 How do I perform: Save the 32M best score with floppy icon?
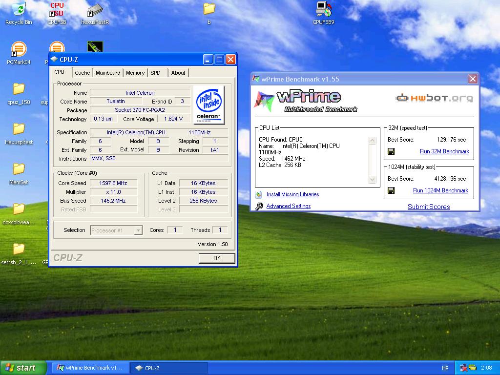[x=391, y=151]
